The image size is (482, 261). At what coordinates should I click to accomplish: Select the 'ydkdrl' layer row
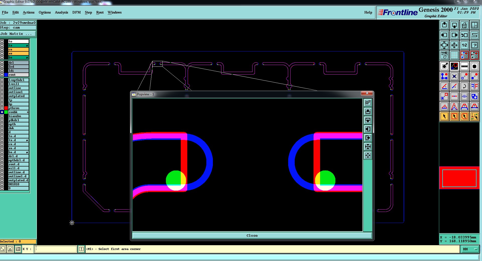click(x=18, y=120)
